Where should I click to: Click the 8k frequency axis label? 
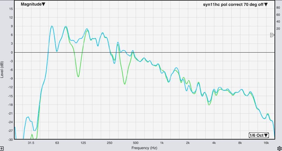[x=240, y=143]
